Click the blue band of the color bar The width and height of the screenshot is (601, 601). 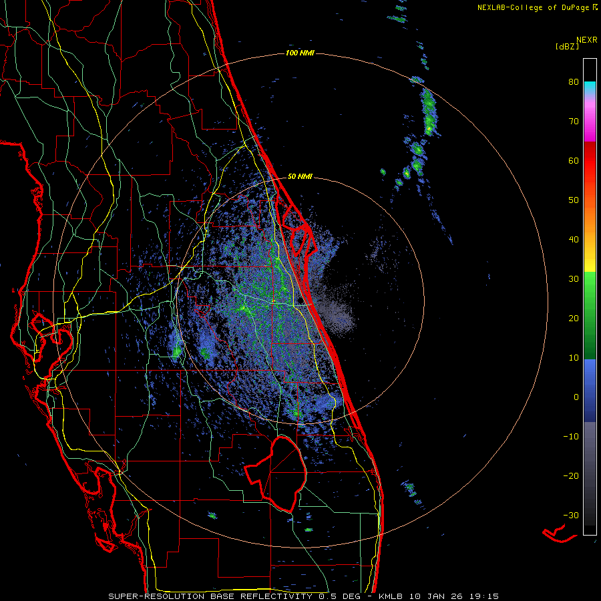[x=590, y=391]
